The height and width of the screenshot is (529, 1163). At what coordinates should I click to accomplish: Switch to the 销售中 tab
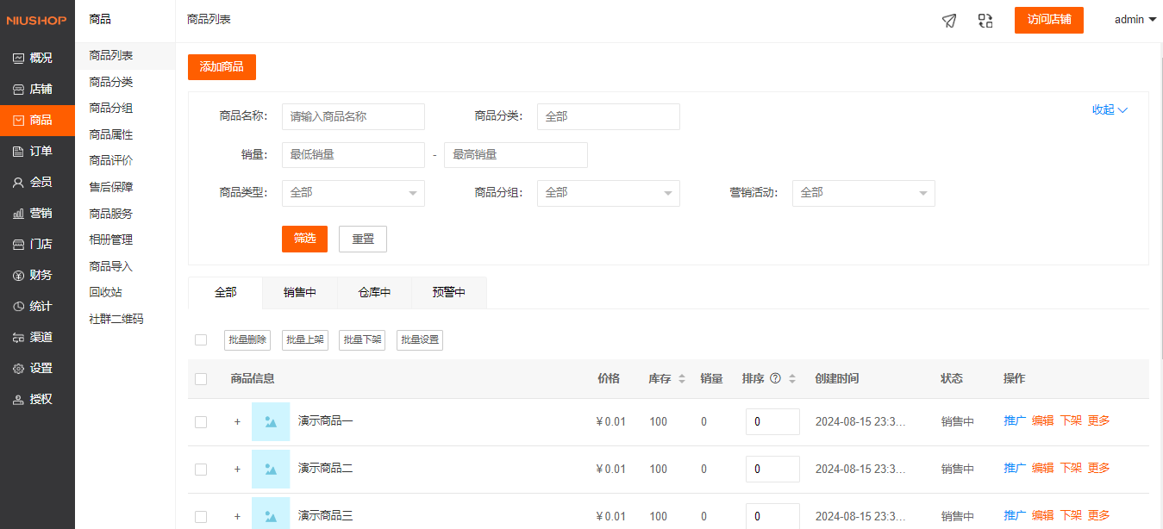point(299,293)
